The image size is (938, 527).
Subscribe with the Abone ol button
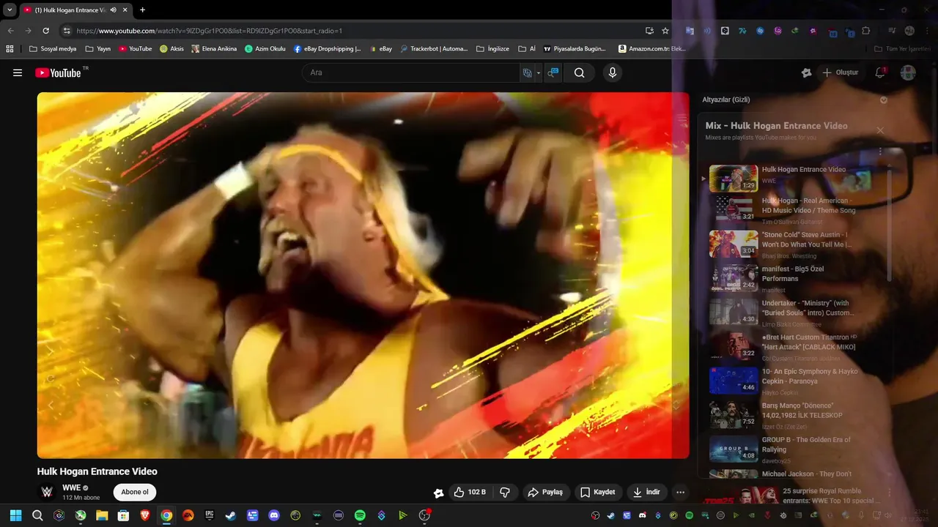(135, 492)
